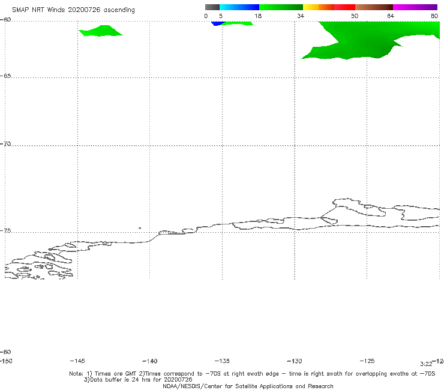Viewport: 444px width, 390px height.
Task: Click the longitude label "-145"
Action: pos(77,361)
